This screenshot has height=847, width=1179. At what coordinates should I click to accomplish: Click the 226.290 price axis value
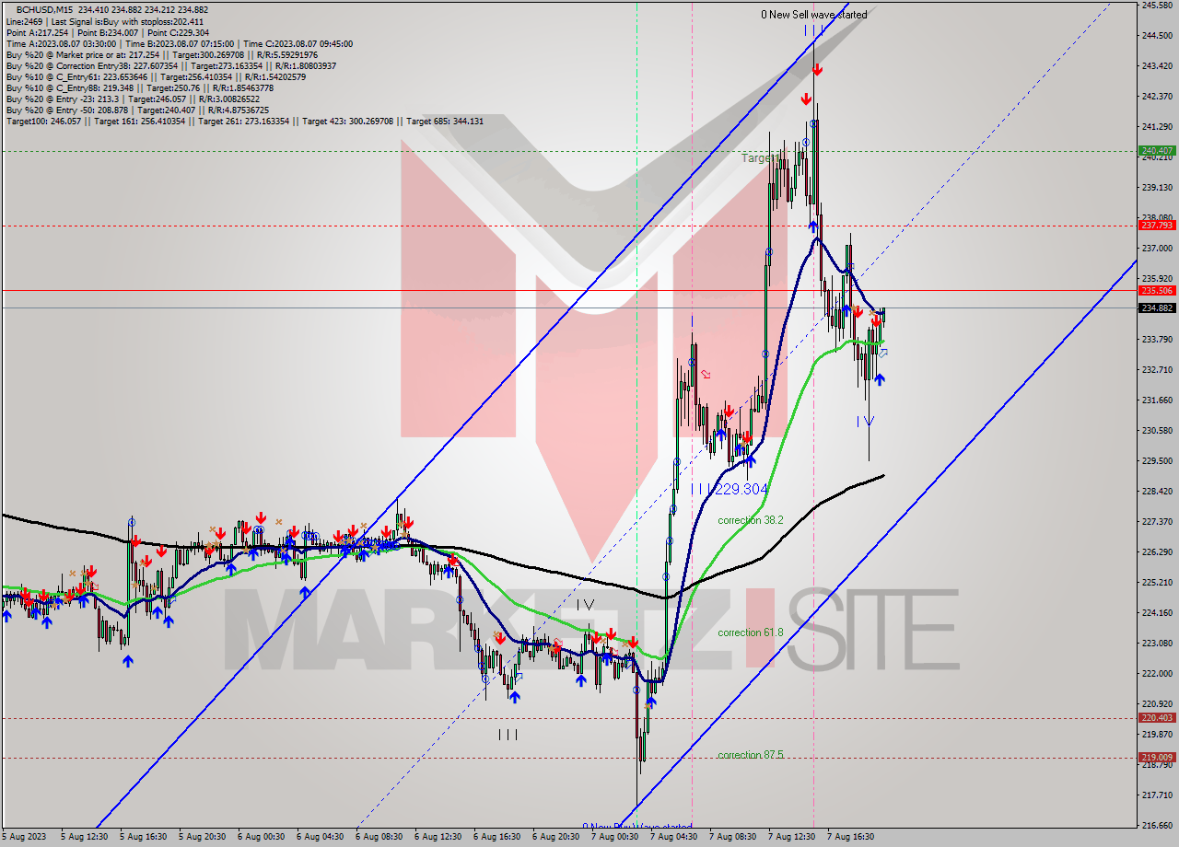(x=1157, y=551)
